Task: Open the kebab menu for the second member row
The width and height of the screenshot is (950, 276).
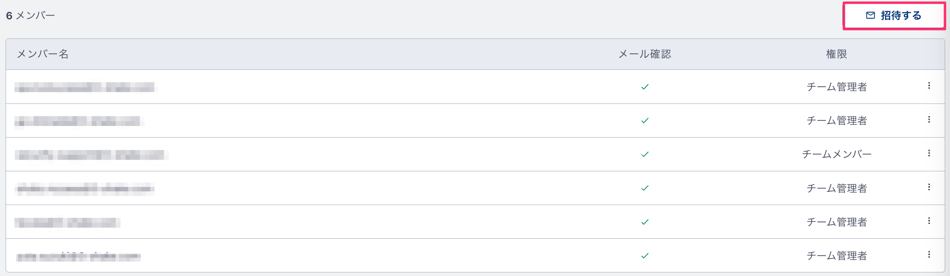Action: (929, 120)
